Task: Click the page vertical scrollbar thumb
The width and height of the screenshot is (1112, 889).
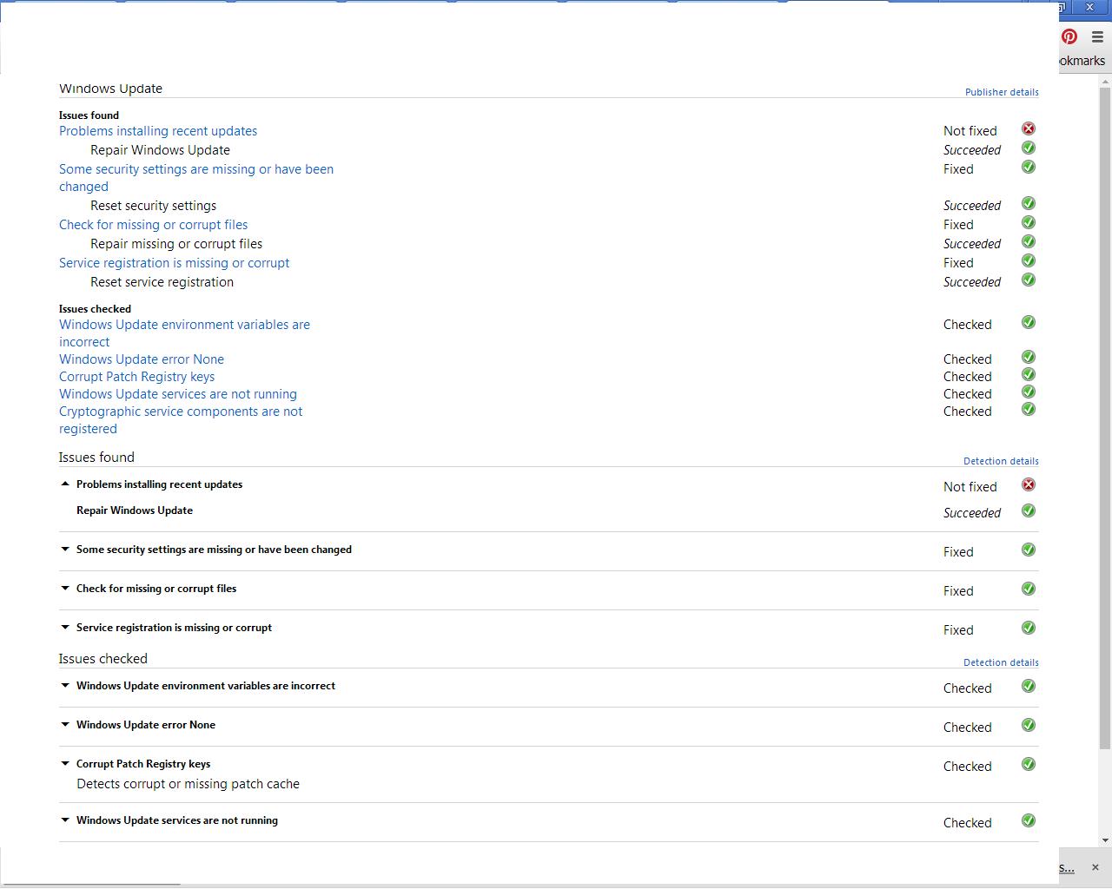Action: [1105, 418]
